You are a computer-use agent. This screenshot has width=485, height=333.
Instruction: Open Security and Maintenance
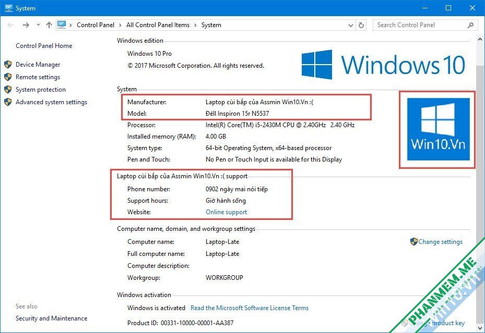point(51,318)
